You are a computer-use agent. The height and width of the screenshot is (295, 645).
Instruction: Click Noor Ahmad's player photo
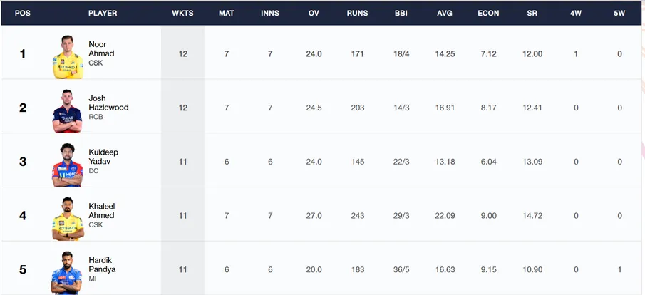click(68, 57)
